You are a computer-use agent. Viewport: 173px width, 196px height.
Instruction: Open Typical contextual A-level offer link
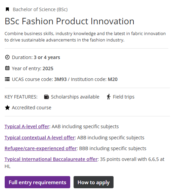click(40, 138)
